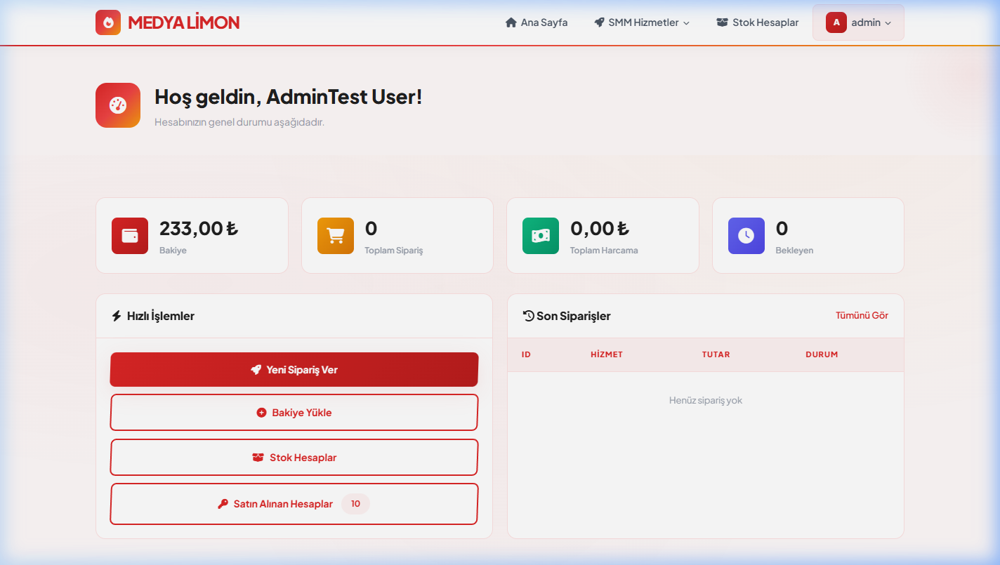Image resolution: width=1000 pixels, height=565 pixels.
Task: Expand the admin account menu
Action: [x=864, y=22]
